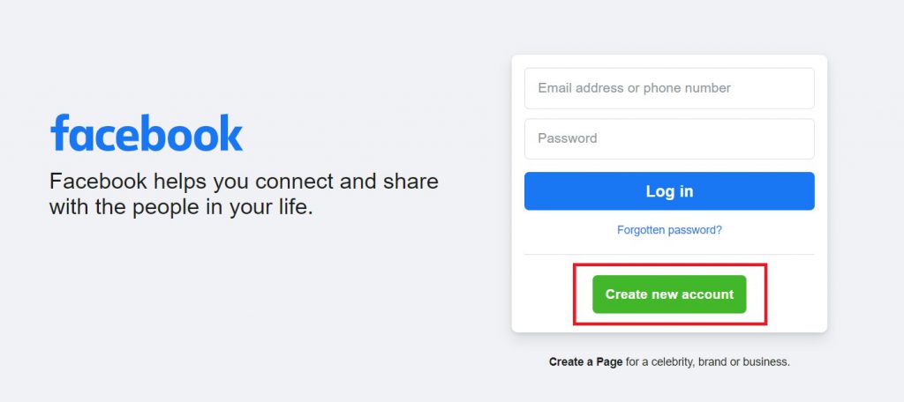
Task: Click the tagline line "Facebook helps you connect and share"
Action: point(244,182)
